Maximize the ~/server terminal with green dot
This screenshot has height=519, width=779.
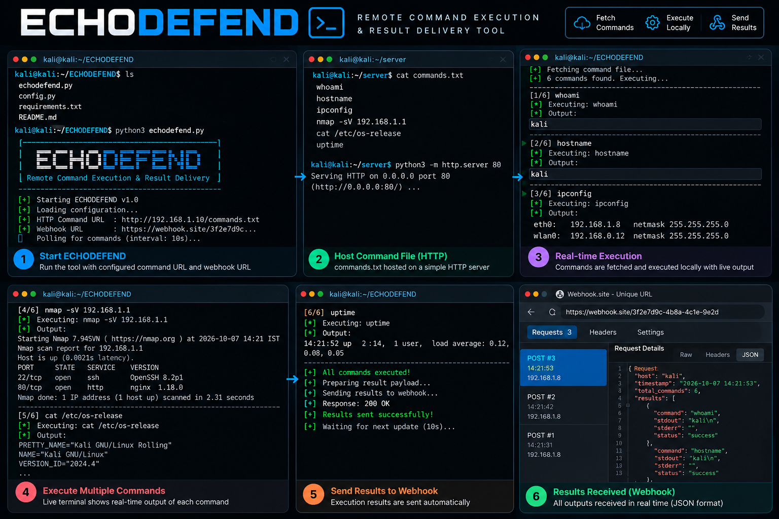point(329,59)
